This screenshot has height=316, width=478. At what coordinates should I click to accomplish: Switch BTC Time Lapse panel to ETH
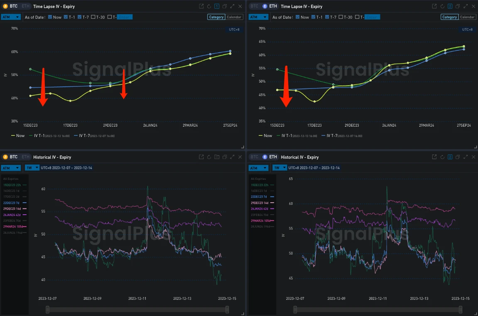[25, 6]
